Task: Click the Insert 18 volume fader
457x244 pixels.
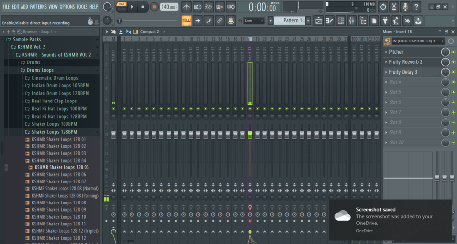Action: pos(250,135)
